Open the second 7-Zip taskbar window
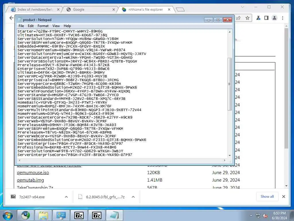This screenshot has height=221, width=294. [97, 215]
